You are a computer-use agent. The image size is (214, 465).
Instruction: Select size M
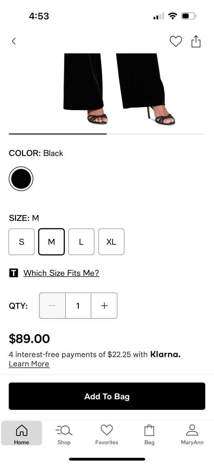[51, 242]
